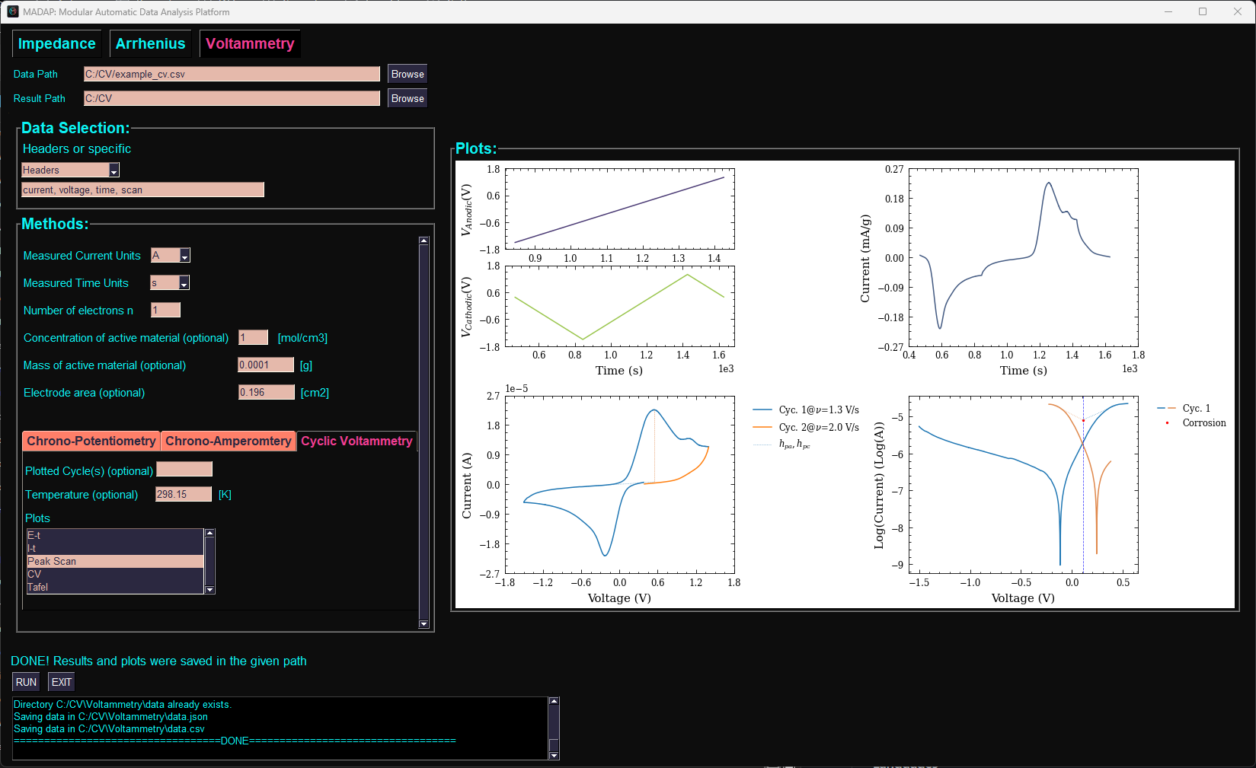Switch to the Chrono-Amperomtery sub-tab
This screenshot has height=768, width=1256.
click(228, 441)
